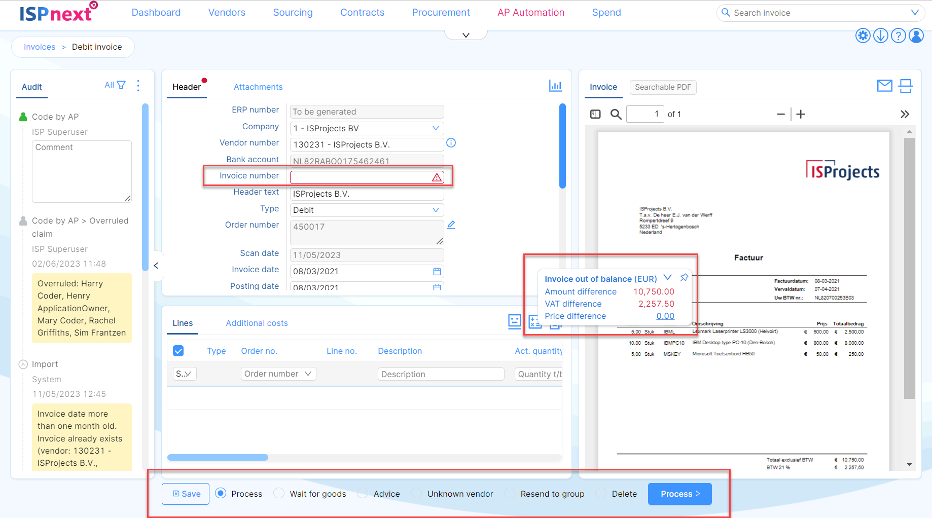This screenshot has height=518, width=932.
Task: Open the Spend menu
Action: 606,13
